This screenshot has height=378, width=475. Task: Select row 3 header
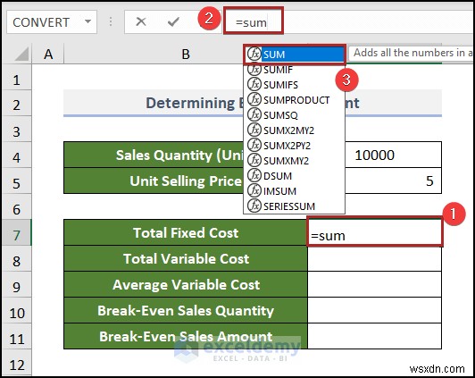pos(16,131)
